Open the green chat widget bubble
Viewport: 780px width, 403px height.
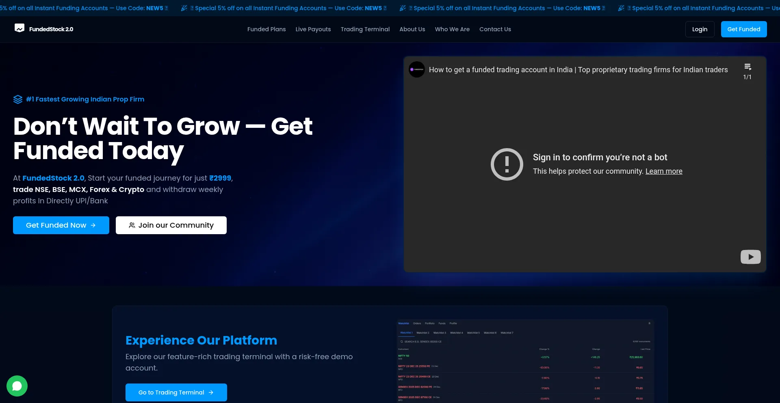17,386
